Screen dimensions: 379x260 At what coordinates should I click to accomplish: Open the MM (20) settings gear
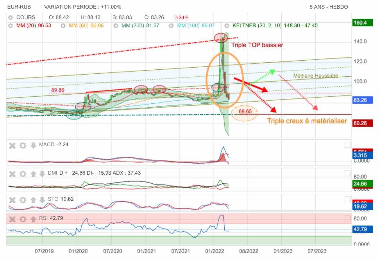tap(11, 26)
